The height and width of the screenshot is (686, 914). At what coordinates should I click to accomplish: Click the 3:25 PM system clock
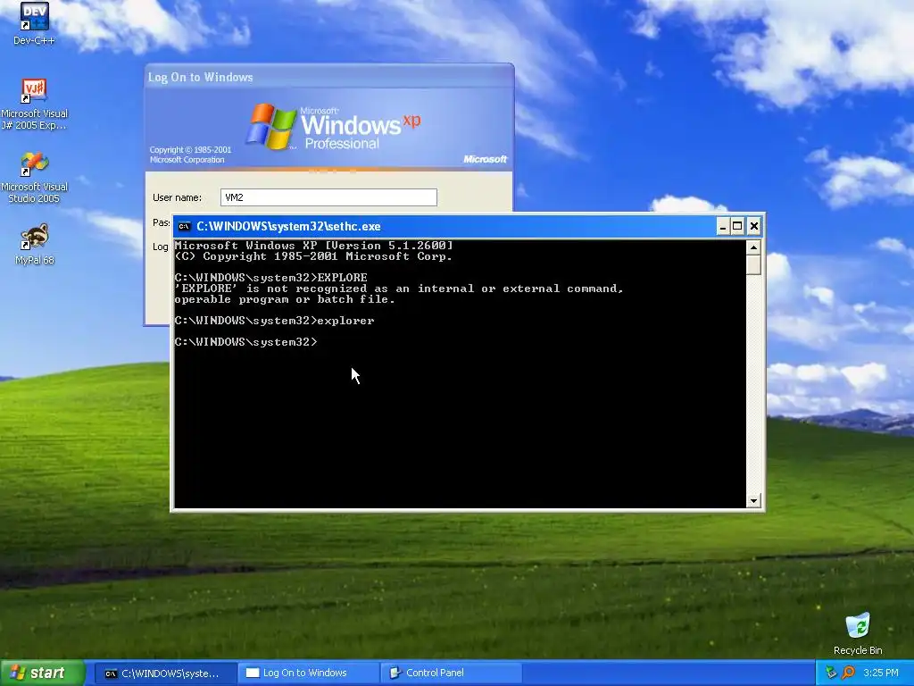point(880,673)
